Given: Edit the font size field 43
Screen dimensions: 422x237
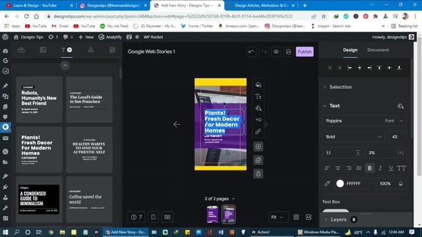Looking at the screenshot, I should [397, 137].
